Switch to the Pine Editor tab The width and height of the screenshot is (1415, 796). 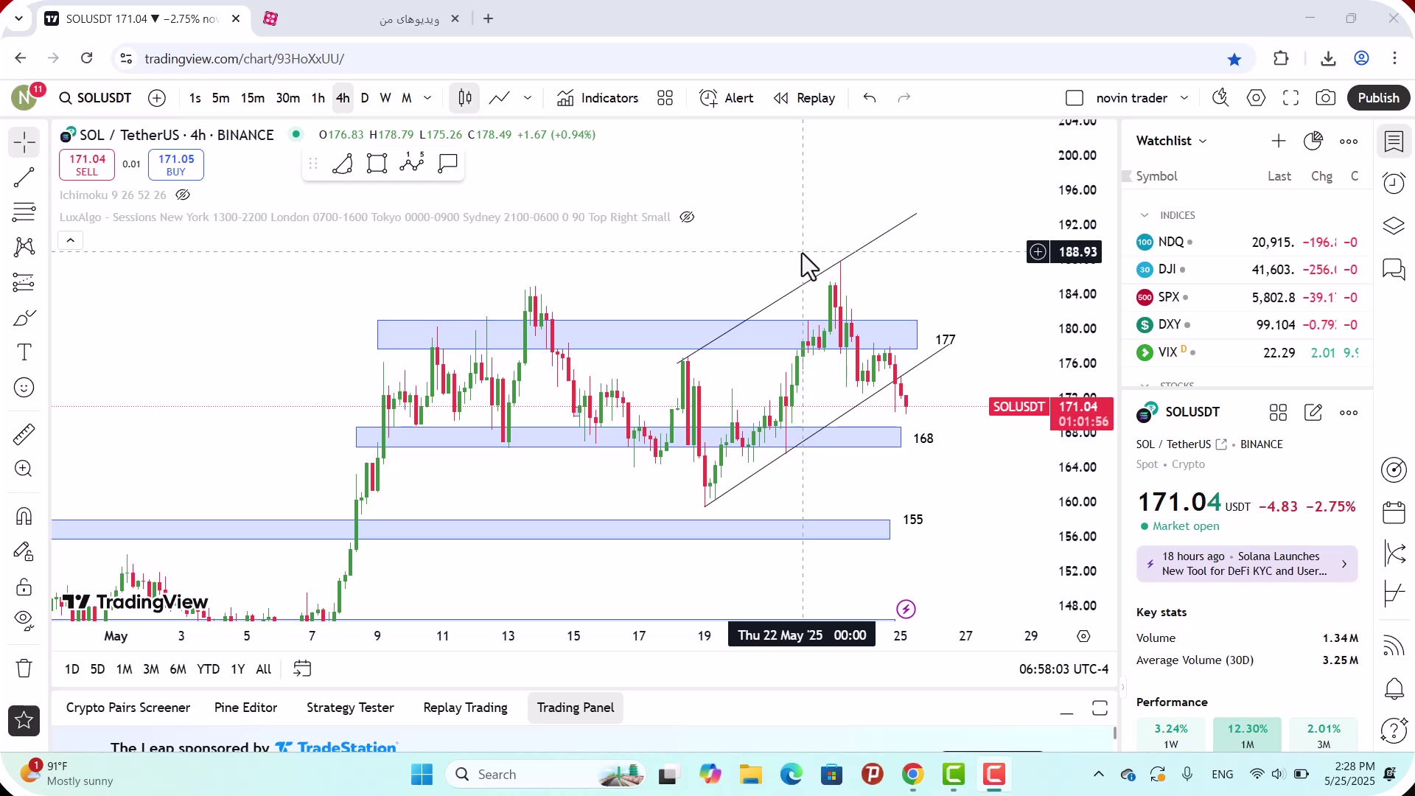click(x=245, y=708)
